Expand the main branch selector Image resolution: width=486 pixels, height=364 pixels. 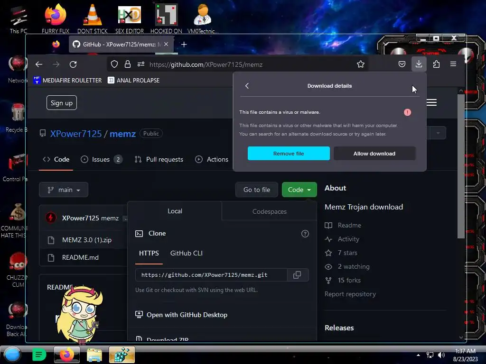64,190
